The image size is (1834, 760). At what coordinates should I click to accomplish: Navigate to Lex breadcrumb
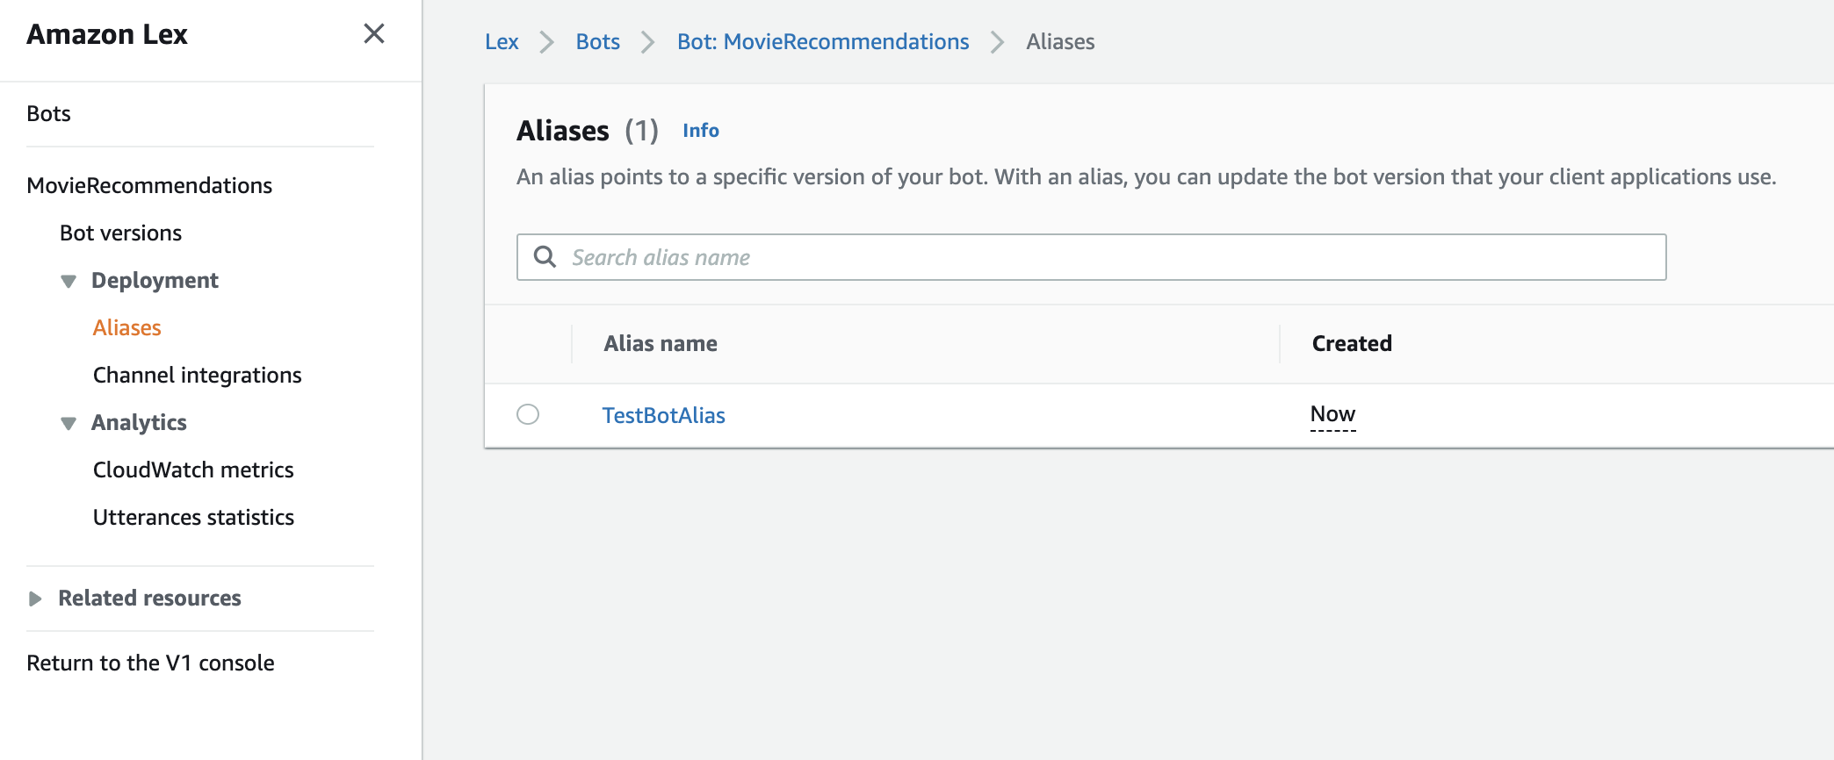coord(502,42)
